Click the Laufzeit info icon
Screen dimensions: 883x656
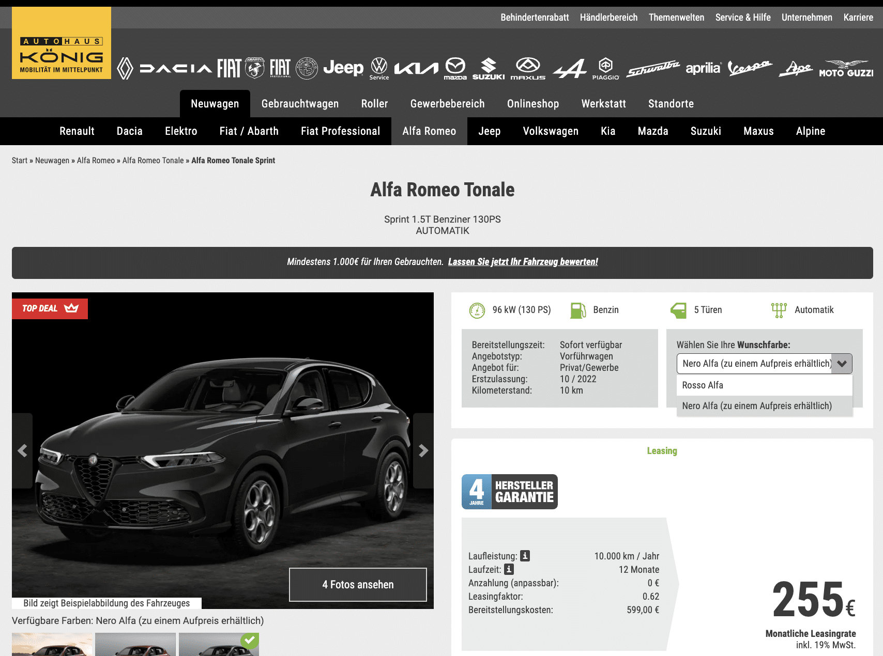click(x=509, y=569)
